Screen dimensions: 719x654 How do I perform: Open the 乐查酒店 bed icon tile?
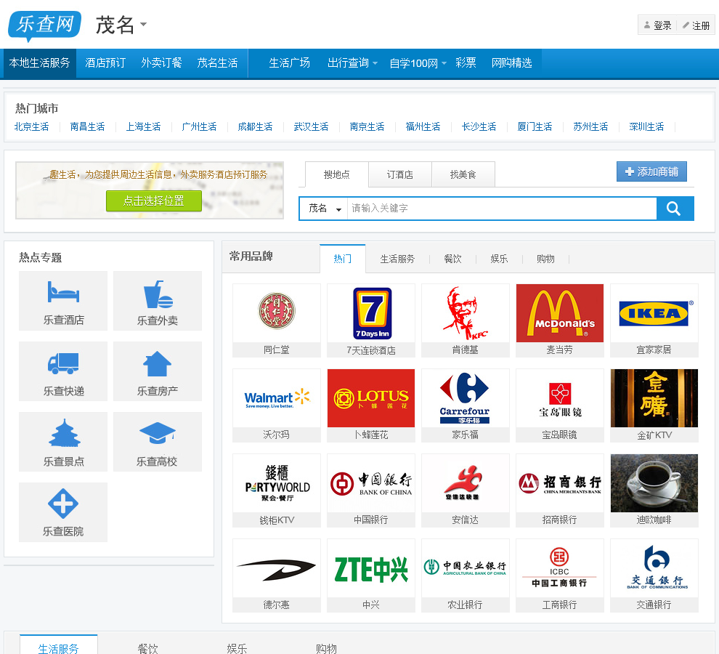[x=63, y=301]
